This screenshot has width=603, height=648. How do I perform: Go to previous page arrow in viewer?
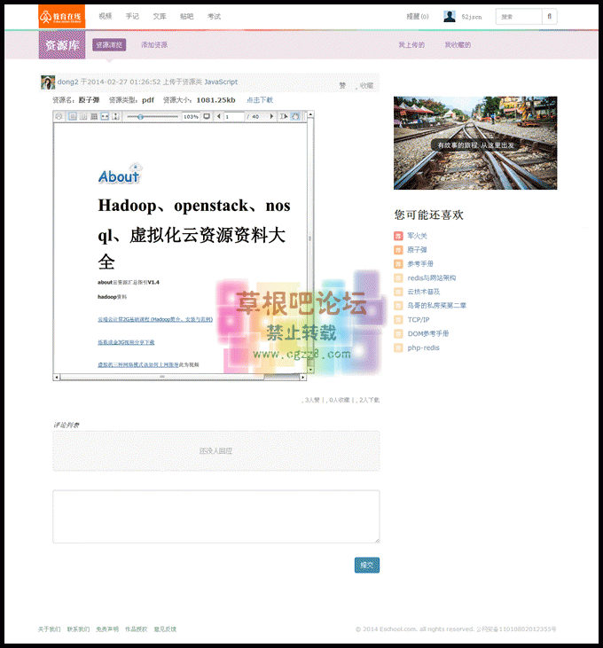219,116
